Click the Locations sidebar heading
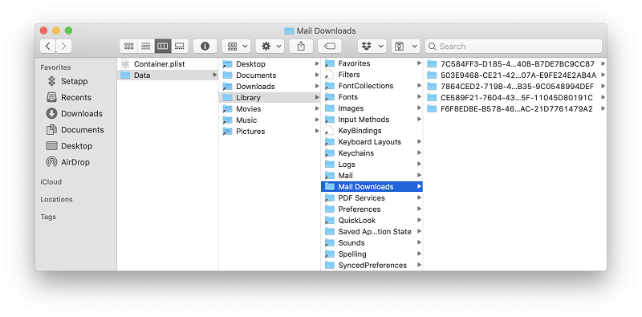The height and width of the screenshot is (317, 642). pos(56,200)
